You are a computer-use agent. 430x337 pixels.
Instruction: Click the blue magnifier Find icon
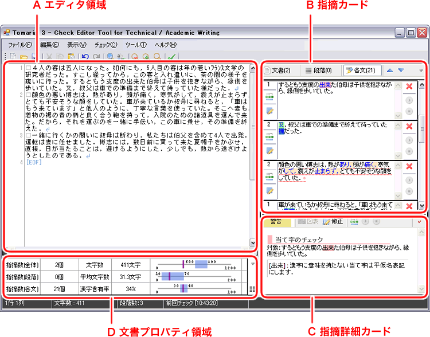(110, 57)
